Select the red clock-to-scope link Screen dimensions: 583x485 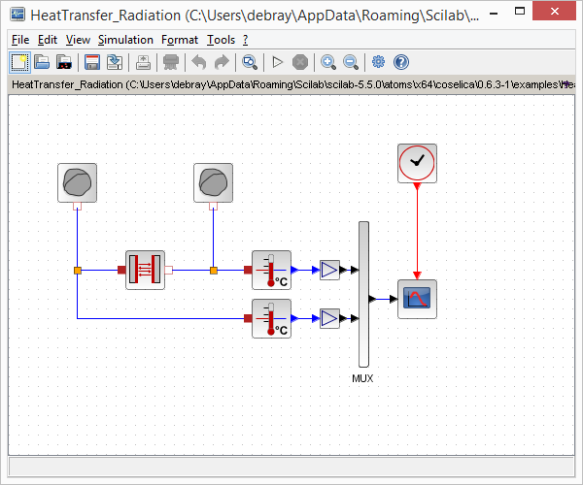[417, 230]
